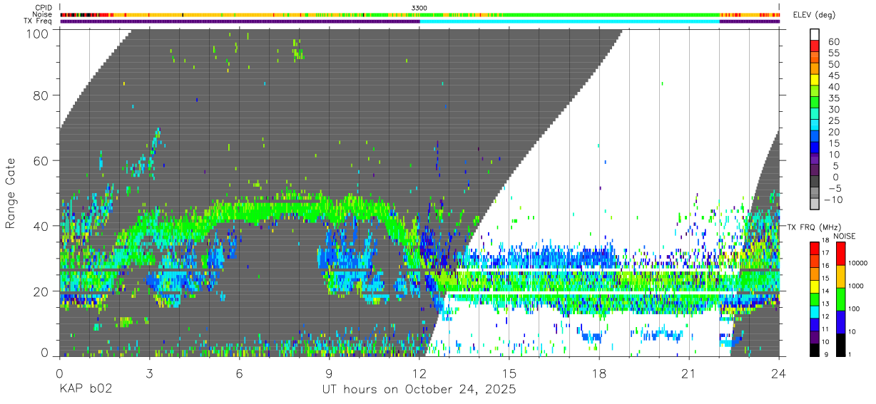
Task: Click the 35 label on the ELEV colorbar
Action: point(833,98)
